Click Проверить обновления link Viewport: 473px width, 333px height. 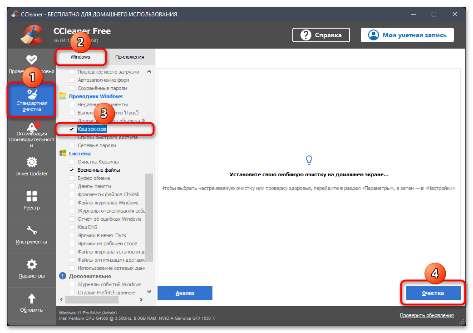(x=427, y=315)
